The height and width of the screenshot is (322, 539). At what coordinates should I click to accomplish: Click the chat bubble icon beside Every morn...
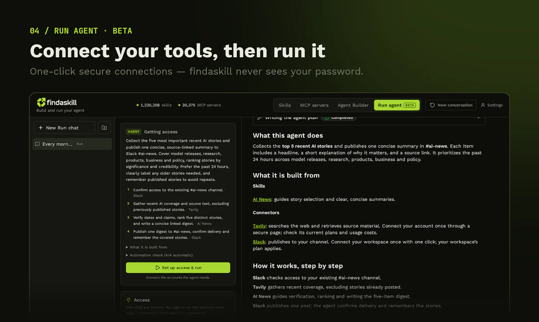(x=37, y=144)
